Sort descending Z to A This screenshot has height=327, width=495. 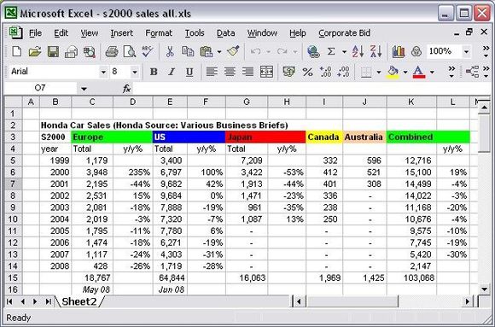pyautogui.click(x=376, y=51)
